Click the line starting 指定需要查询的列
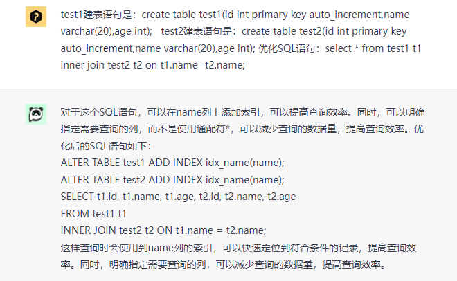This screenshot has height=281, width=457. pos(242,129)
